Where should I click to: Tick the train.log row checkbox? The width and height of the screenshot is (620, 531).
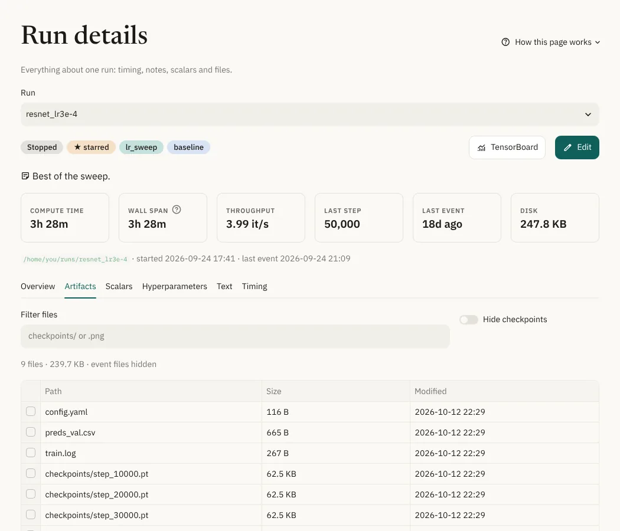click(x=31, y=453)
